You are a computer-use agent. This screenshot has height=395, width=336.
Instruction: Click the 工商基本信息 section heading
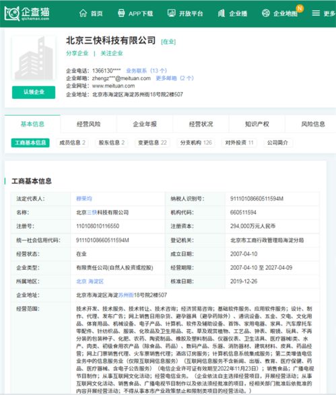coord(32,181)
